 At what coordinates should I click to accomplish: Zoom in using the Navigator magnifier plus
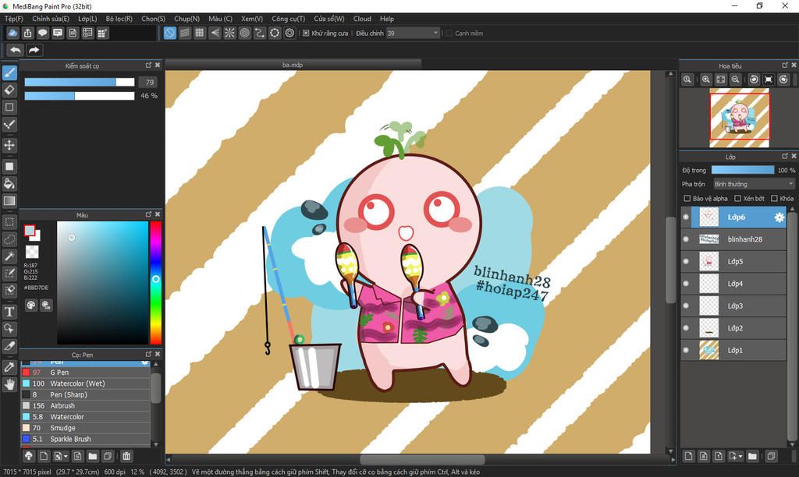pos(705,79)
